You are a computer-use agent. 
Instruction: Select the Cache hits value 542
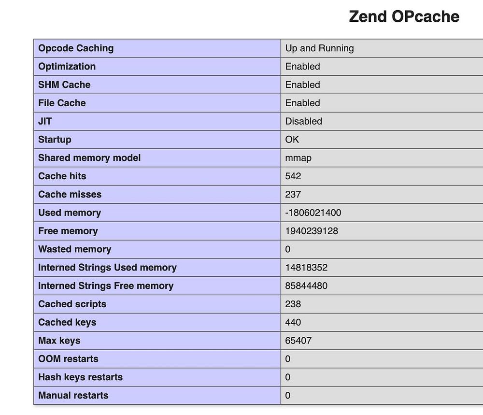point(293,176)
